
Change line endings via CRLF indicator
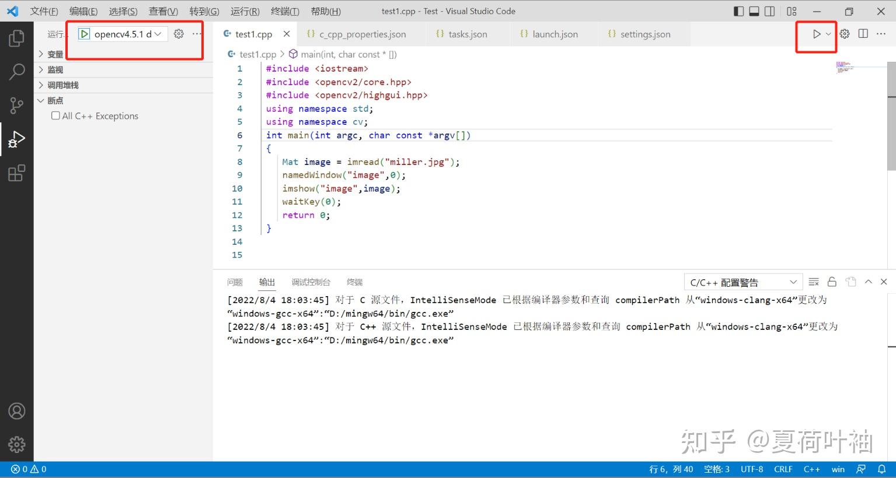[783, 469]
